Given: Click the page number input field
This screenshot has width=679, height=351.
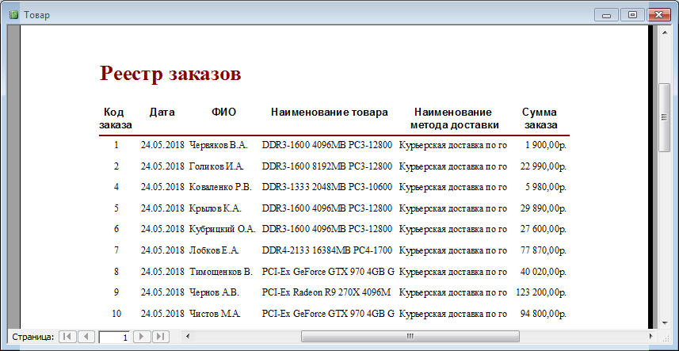Looking at the screenshot, I should pos(114,337).
